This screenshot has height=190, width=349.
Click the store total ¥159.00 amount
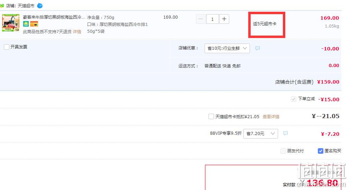[328, 82]
